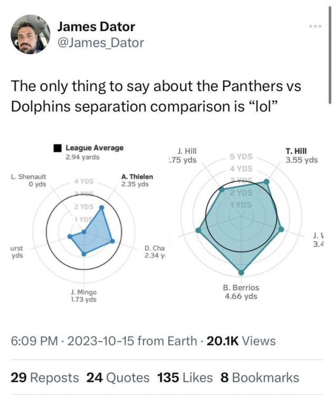Click James Dator's profile avatar photo
The width and height of the screenshot is (334, 395).
[x=30, y=35]
